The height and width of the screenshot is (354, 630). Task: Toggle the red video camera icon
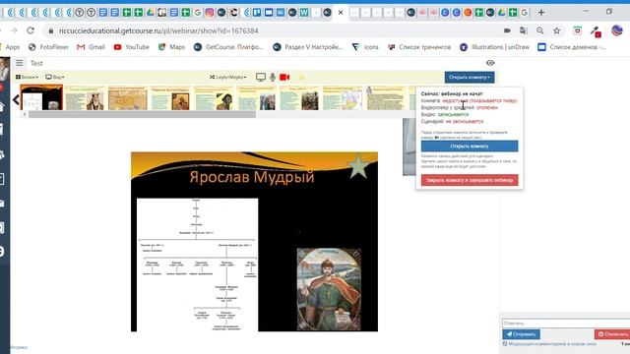(x=284, y=77)
